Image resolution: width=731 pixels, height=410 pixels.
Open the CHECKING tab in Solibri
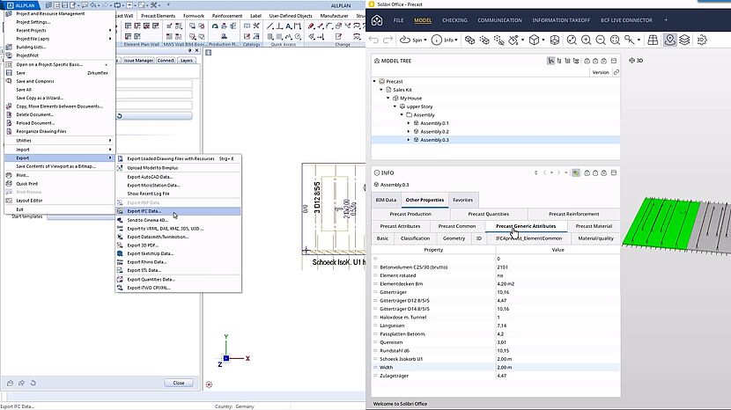tap(454, 19)
